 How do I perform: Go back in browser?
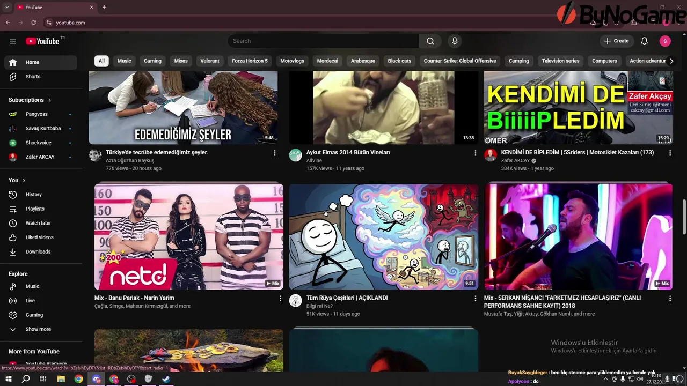pyautogui.click(x=8, y=23)
